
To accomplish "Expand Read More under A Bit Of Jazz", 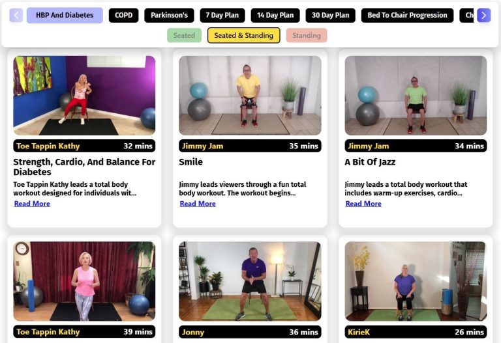I will pyautogui.click(x=363, y=204).
